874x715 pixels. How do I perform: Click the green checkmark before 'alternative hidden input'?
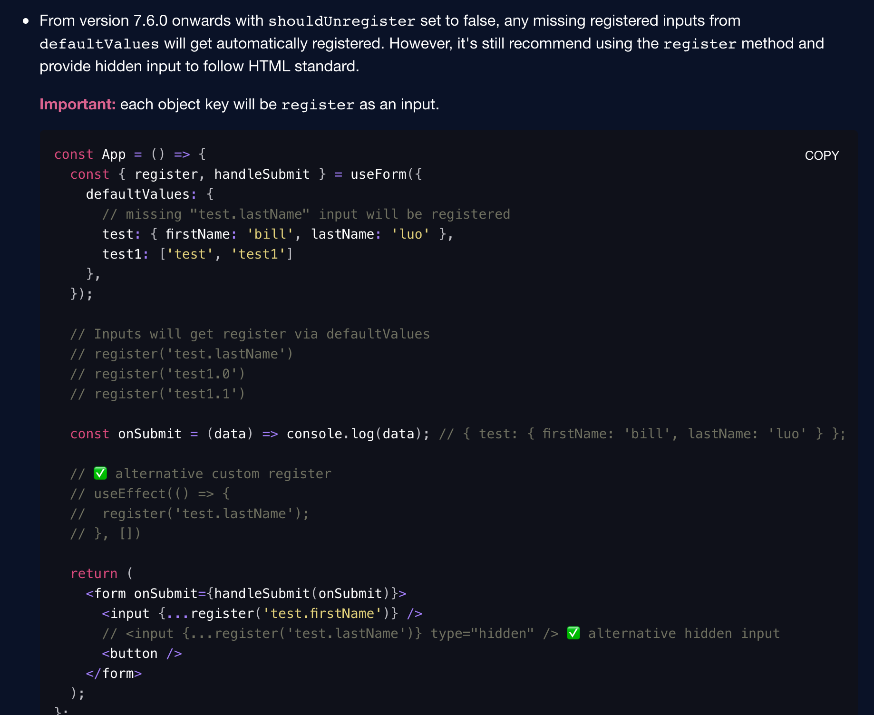click(x=573, y=633)
